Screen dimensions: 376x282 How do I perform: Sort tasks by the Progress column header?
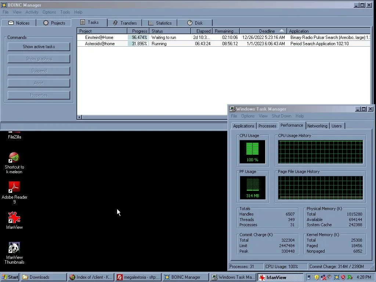[x=138, y=31]
